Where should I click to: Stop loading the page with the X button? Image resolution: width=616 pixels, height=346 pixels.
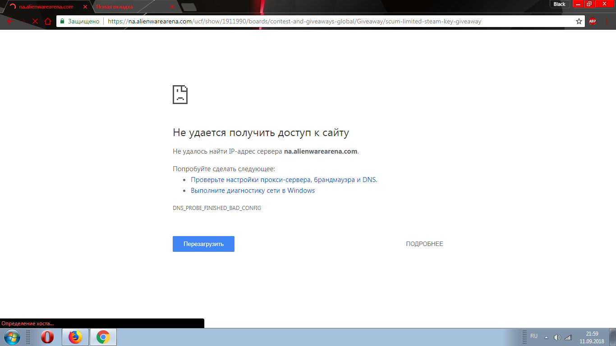coord(35,21)
